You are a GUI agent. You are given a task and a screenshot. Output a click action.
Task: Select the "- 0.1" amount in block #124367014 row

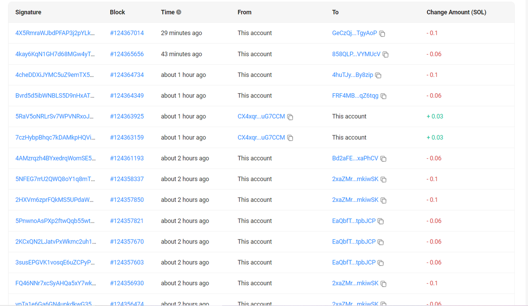(432, 33)
